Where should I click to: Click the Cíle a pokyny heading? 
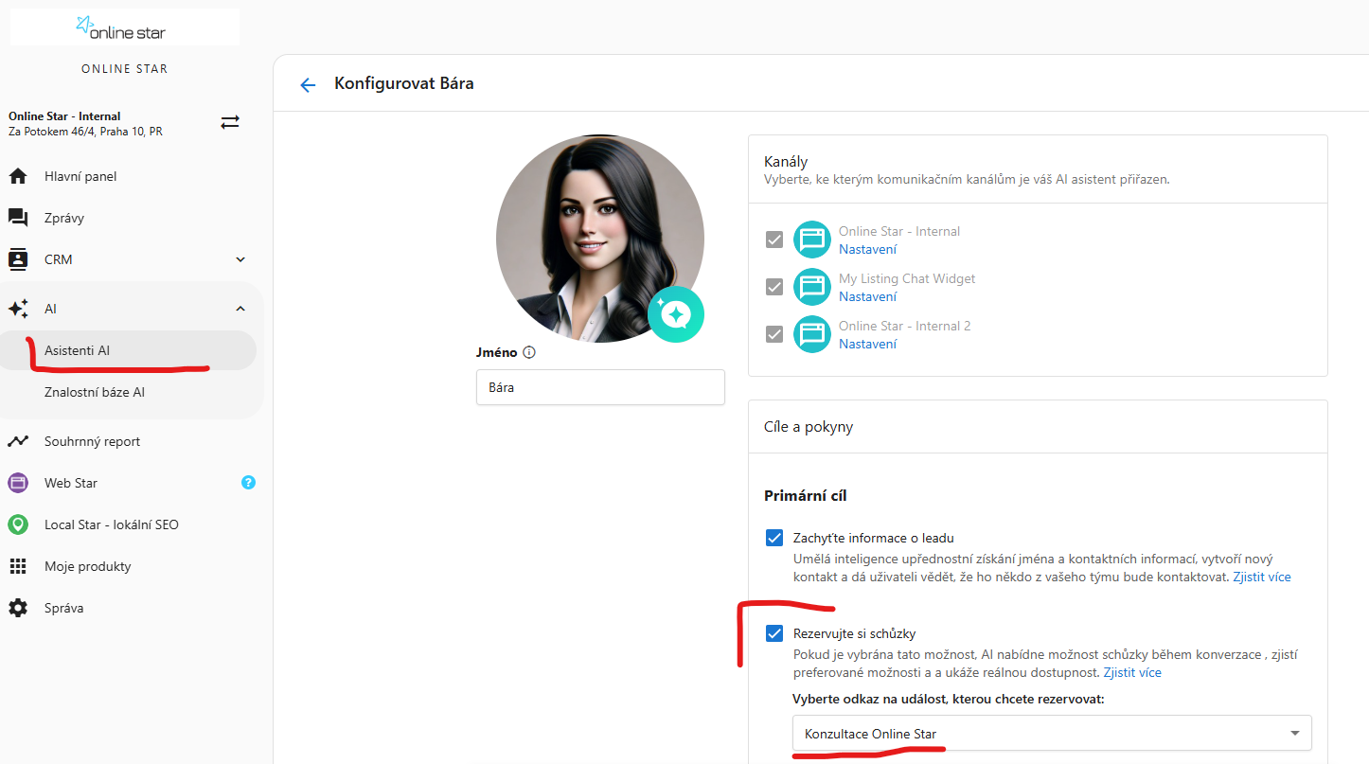click(x=809, y=427)
